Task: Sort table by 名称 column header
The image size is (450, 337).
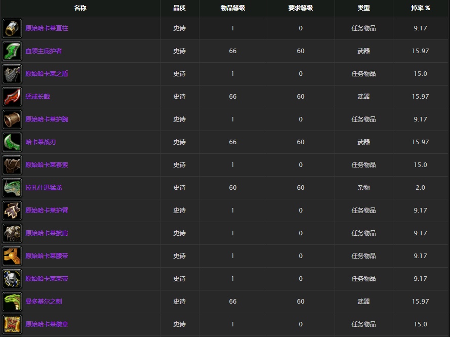Action: point(80,8)
